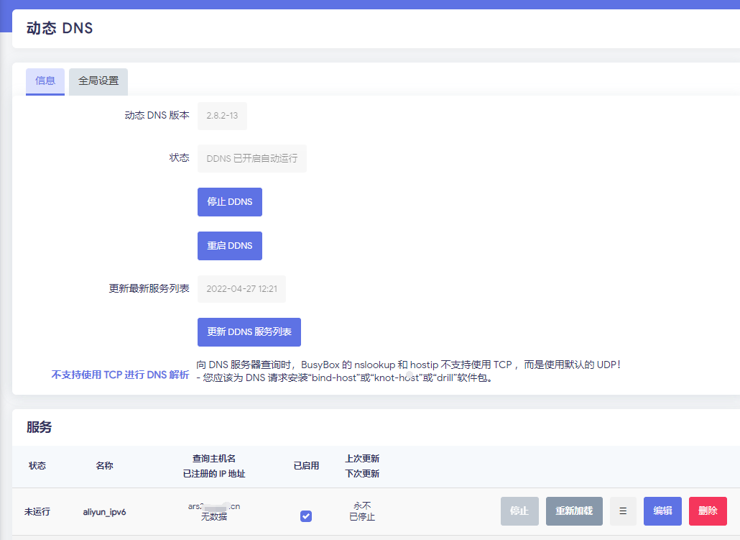
Task: Click 重新加载 for the aliyun_ipv6 service
Action: pyautogui.click(x=573, y=511)
